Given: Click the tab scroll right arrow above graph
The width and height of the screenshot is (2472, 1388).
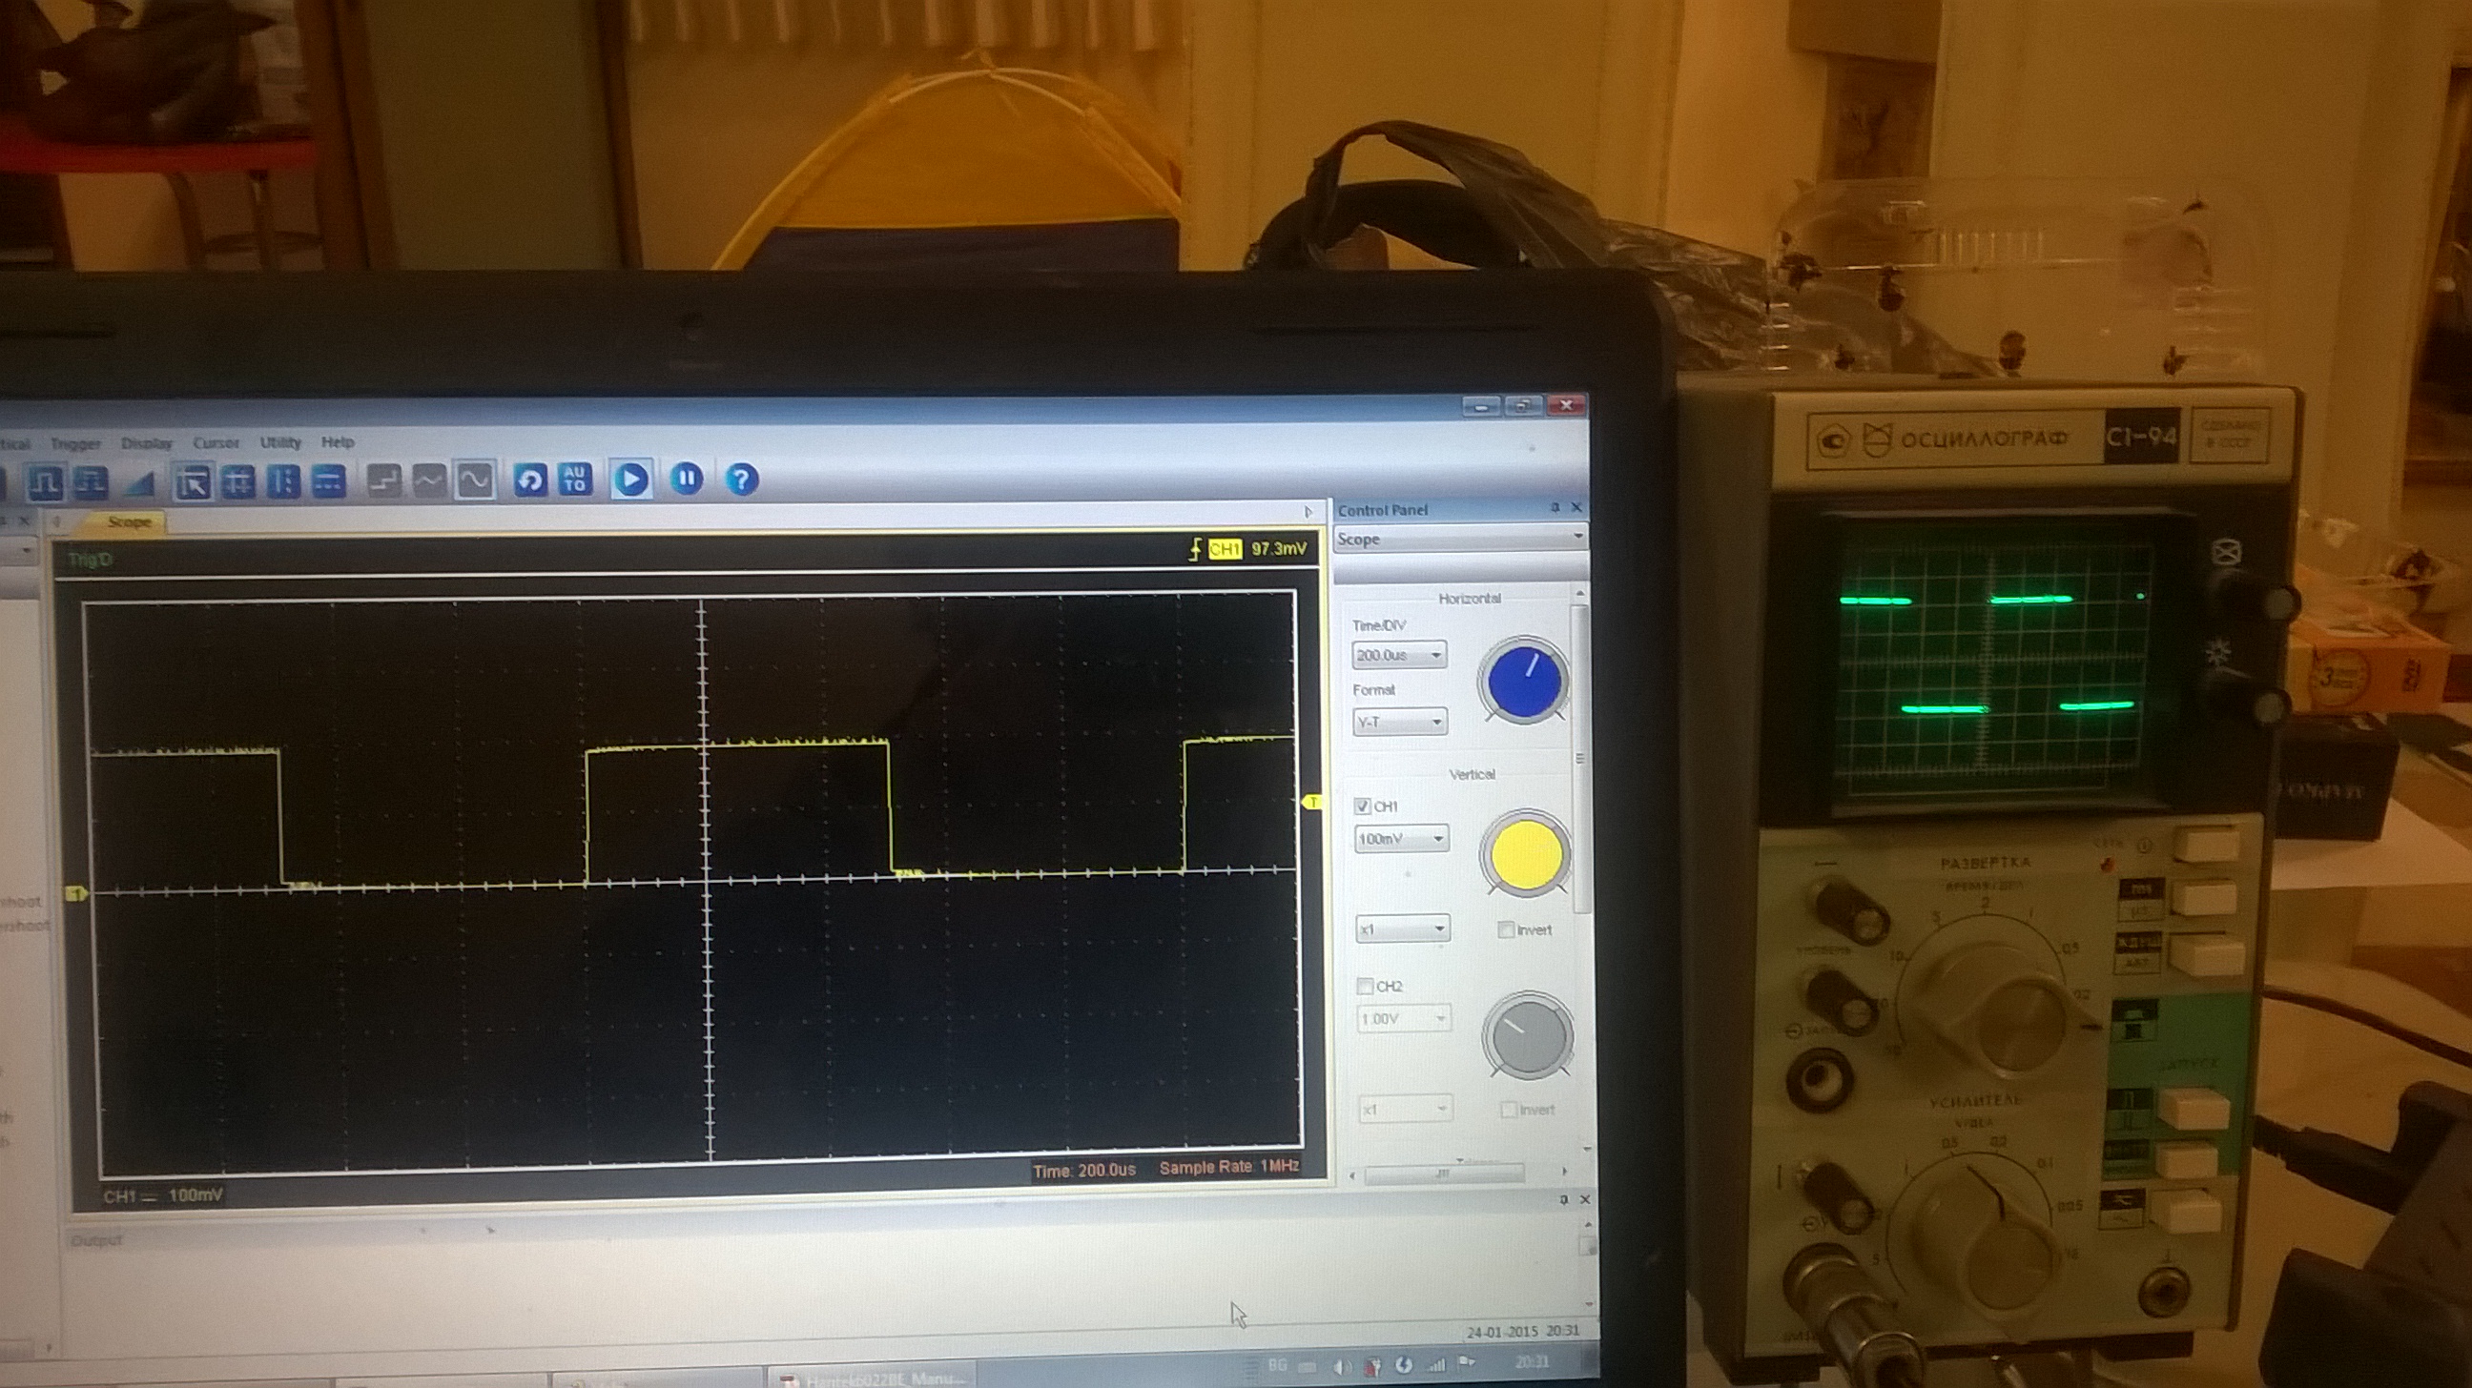Looking at the screenshot, I should [x=1307, y=512].
